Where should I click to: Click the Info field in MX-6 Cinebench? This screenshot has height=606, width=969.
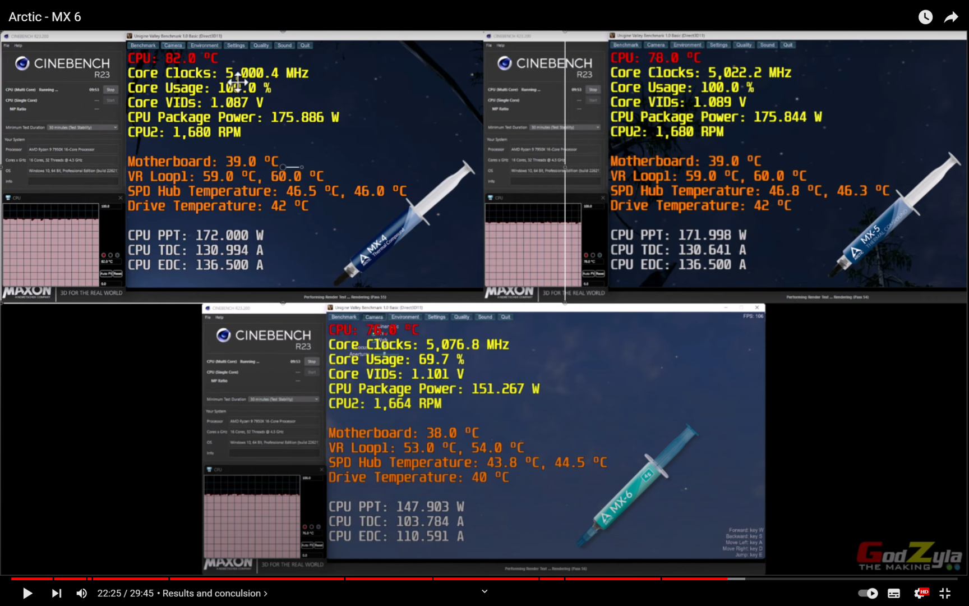coord(275,453)
